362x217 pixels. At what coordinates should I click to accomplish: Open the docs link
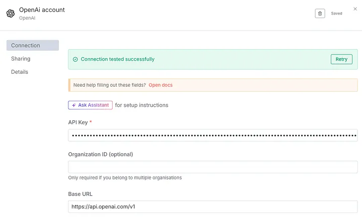[x=160, y=85]
